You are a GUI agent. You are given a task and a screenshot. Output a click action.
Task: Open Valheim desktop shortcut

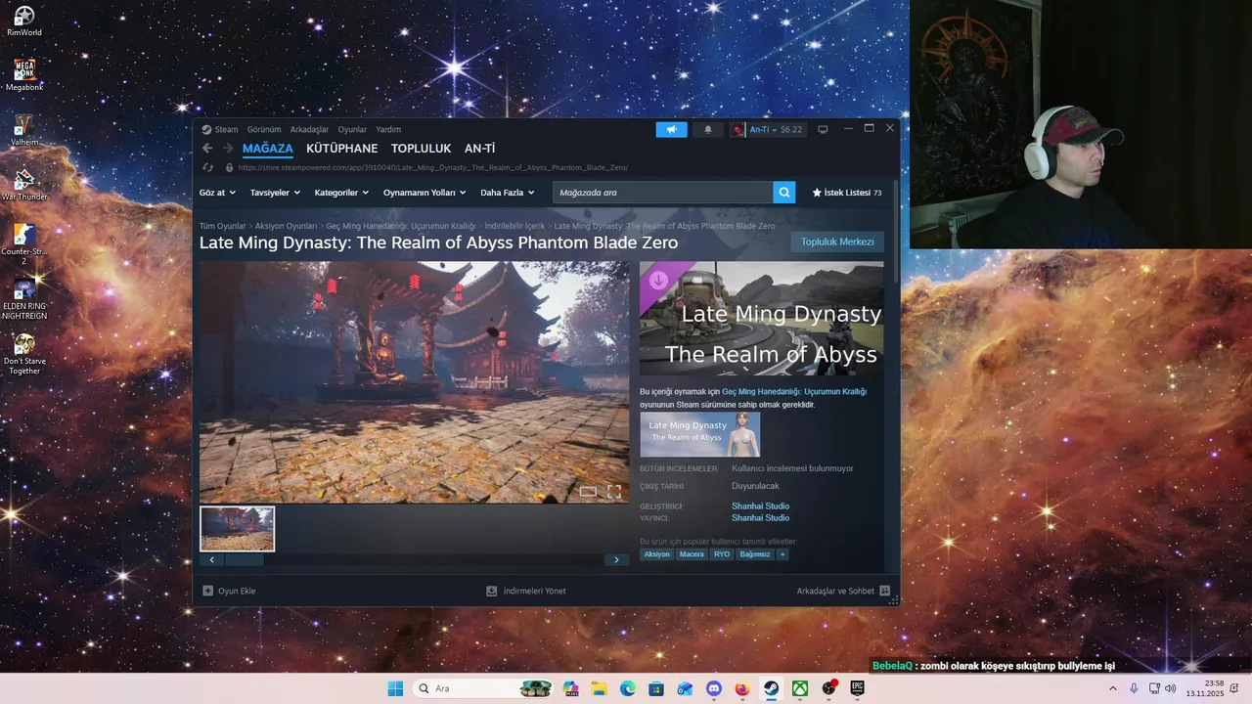click(x=24, y=130)
